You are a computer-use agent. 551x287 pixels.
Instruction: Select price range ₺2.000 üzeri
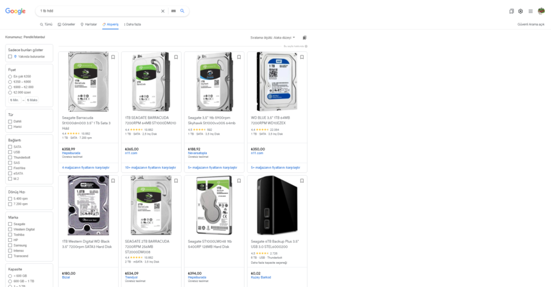[x=10, y=92]
